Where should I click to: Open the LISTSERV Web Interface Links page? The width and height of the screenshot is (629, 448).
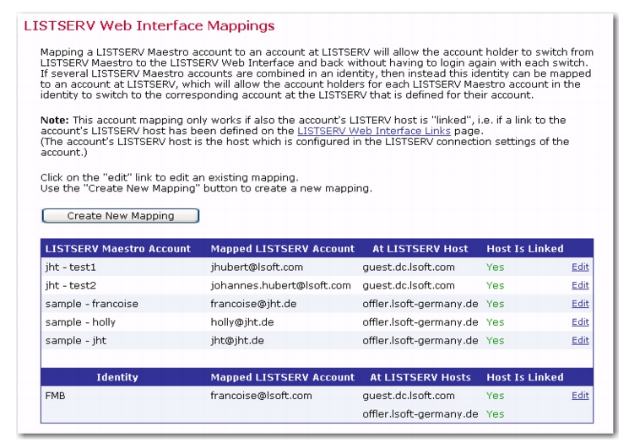[x=374, y=131]
